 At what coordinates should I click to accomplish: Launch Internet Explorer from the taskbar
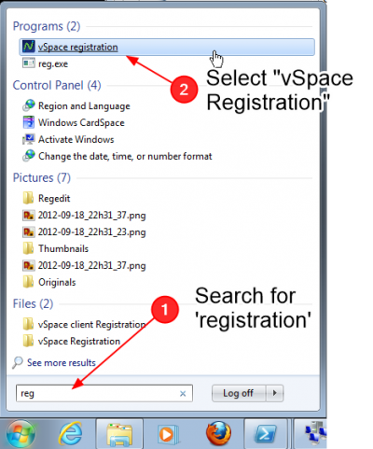[x=71, y=434]
